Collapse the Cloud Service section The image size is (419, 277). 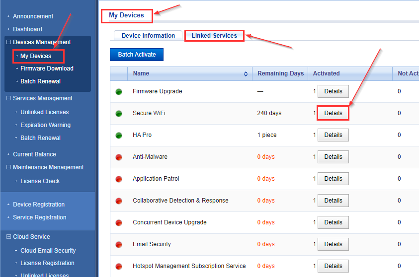(8, 237)
